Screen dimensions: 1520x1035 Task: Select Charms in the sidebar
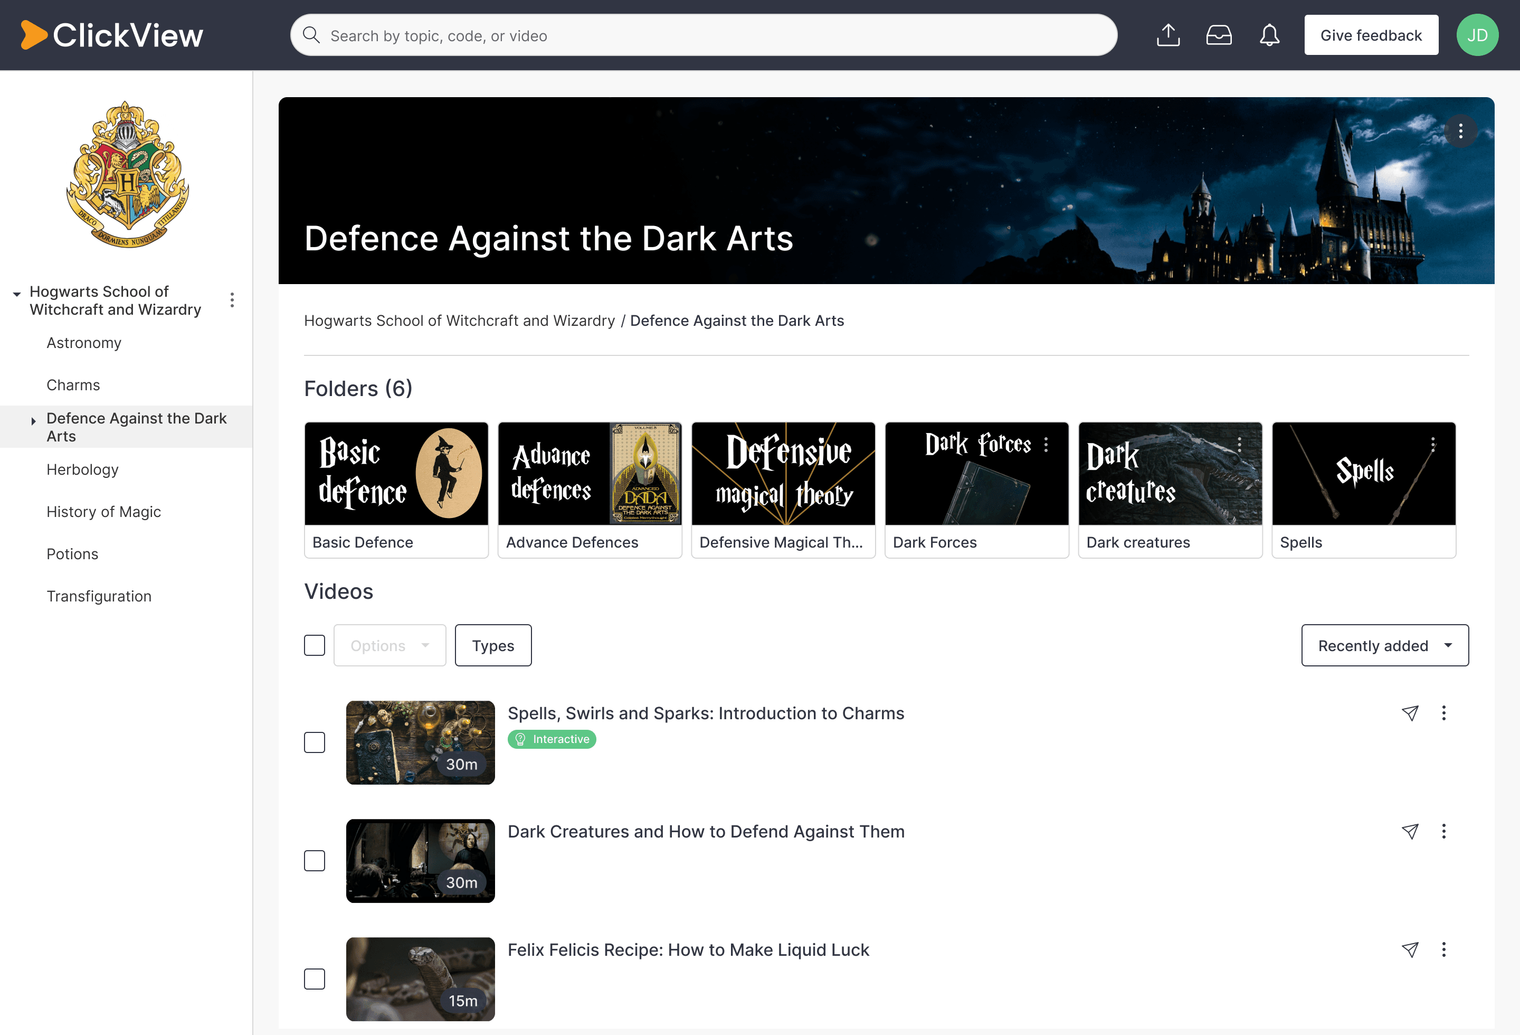(x=73, y=385)
